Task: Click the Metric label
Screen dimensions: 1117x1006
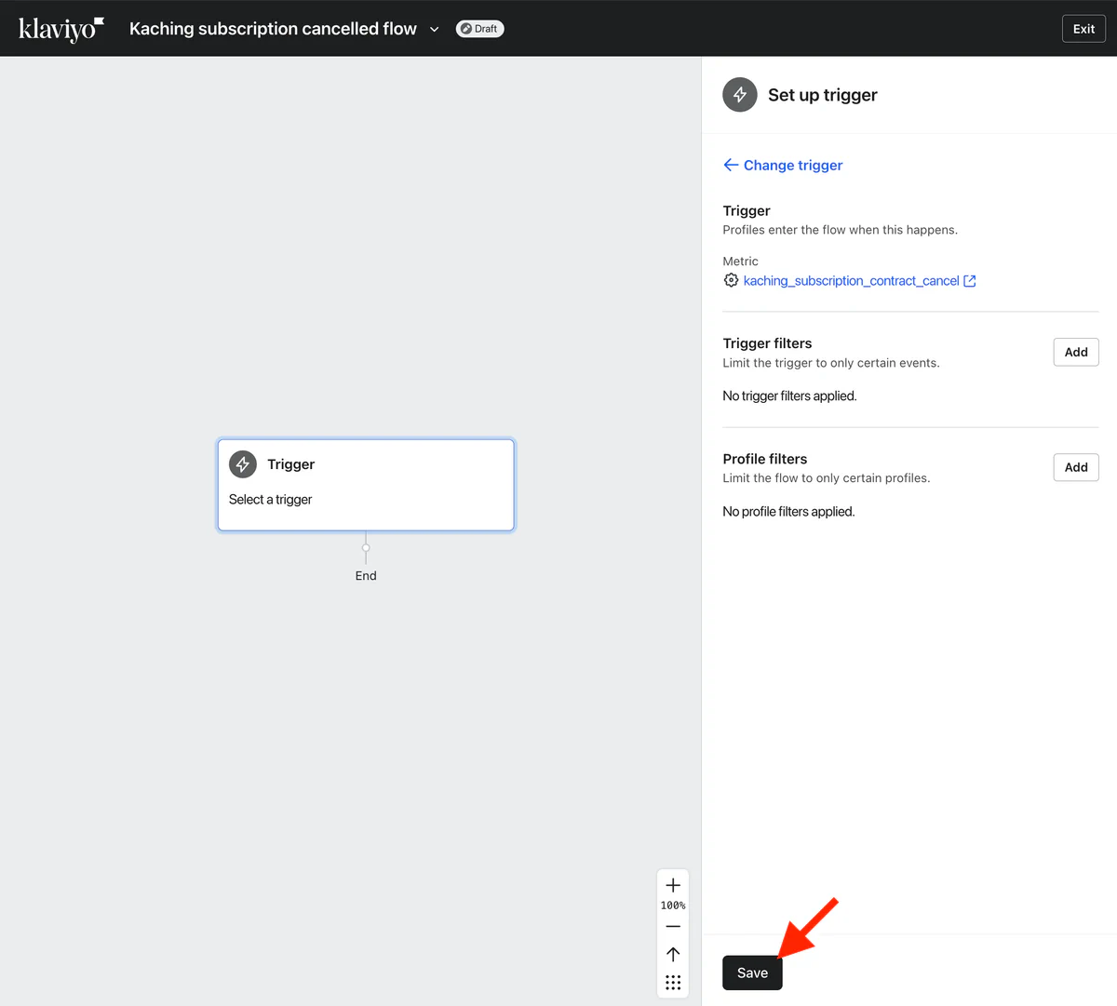Action: pos(741,262)
